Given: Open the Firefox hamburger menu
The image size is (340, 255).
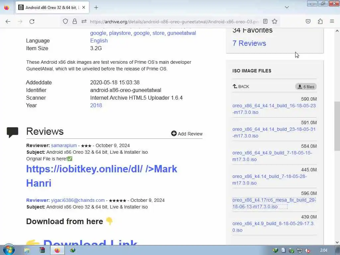Looking at the screenshot, I should click(332, 21).
